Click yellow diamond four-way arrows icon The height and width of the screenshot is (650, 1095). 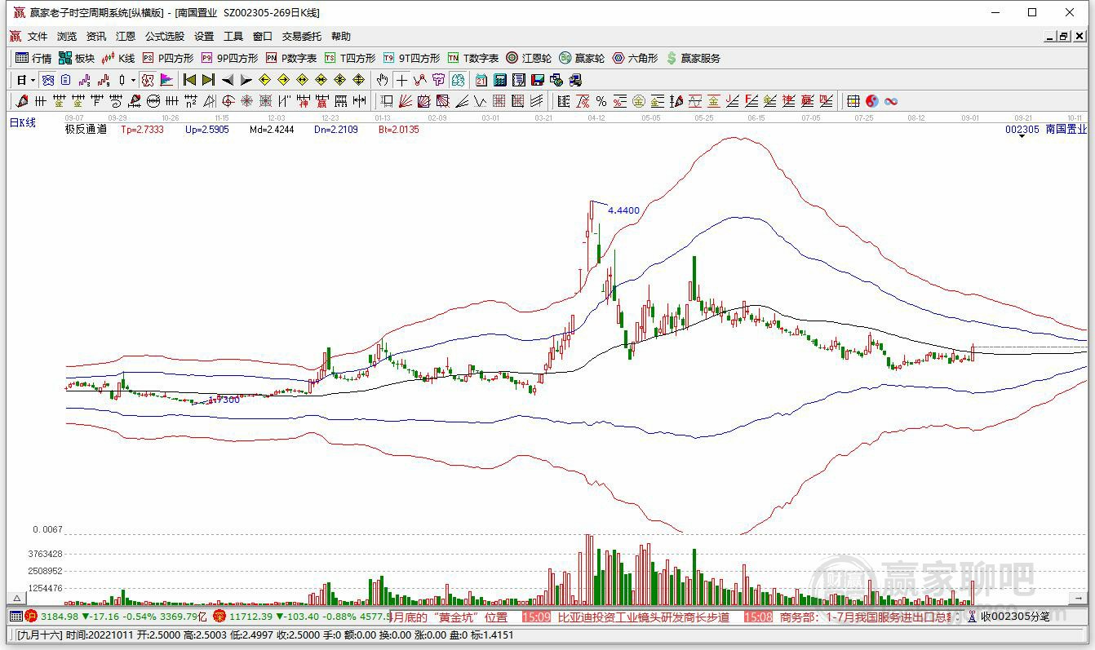(x=358, y=80)
